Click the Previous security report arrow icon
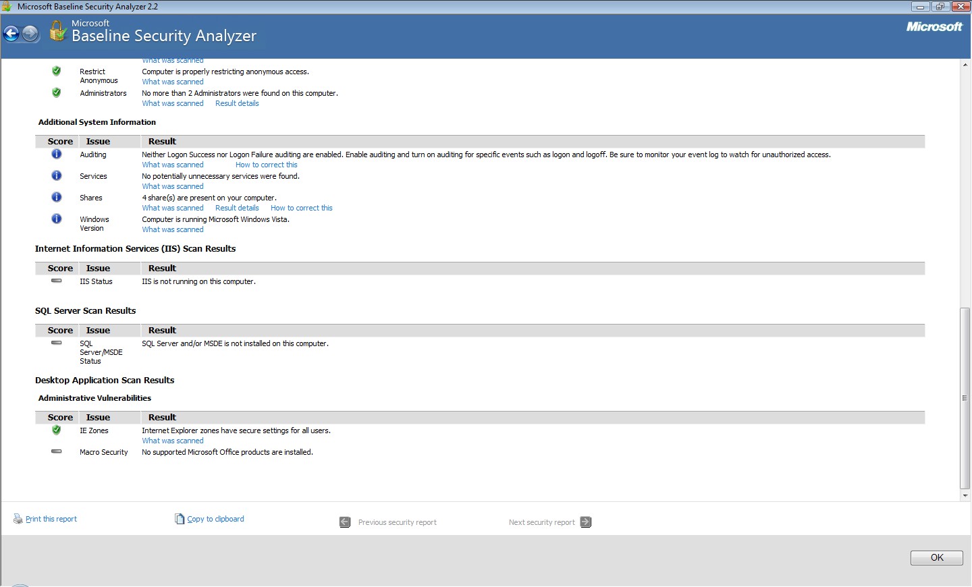This screenshot has height=587, width=972. pyautogui.click(x=345, y=522)
